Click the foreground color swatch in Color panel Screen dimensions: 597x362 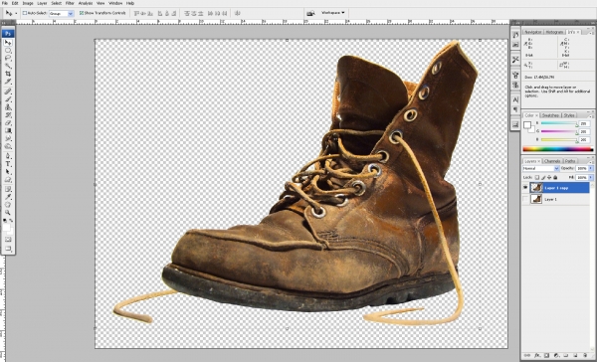[x=526, y=125]
